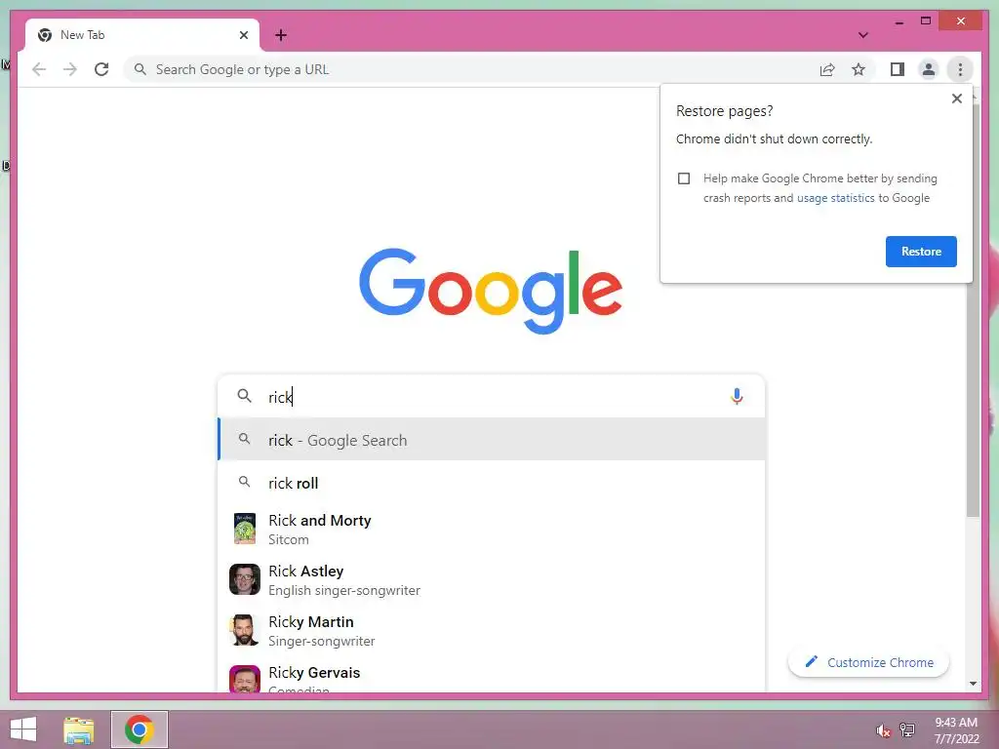Screen dimensions: 999x749
Task: Click the voice search microphone
Action: (737, 396)
